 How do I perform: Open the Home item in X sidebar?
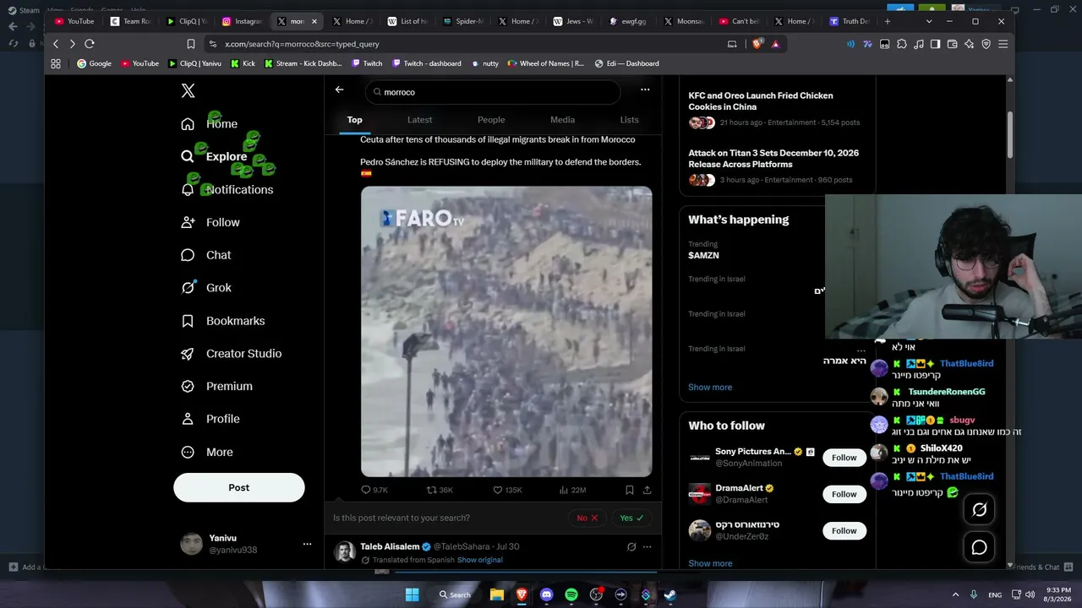(x=210, y=124)
